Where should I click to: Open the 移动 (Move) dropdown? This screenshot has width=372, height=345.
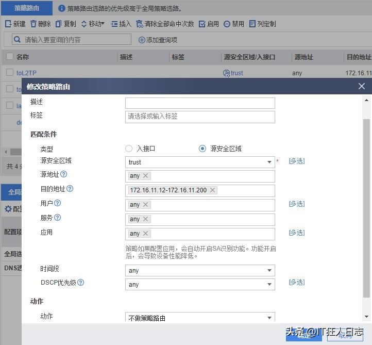pos(93,24)
